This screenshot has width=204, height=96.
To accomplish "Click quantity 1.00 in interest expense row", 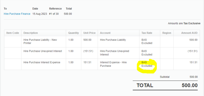I will (x=71, y=62).
